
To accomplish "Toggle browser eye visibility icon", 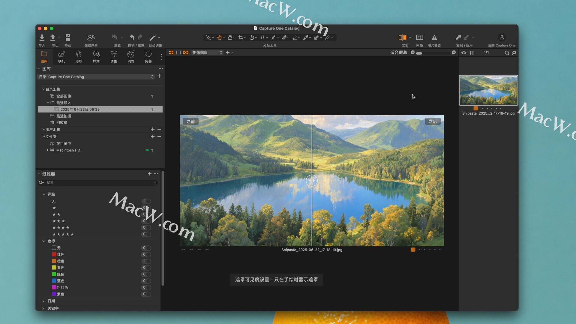I will point(464,53).
